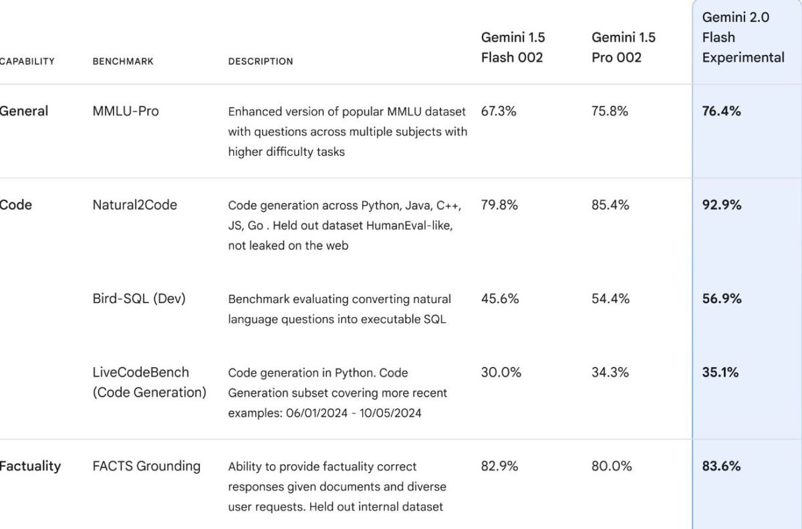The height and width of the screenshot is (529, 802).
Task: Select the Gemini 2.0 Flash Experimental header
Action: pos(743,37)
